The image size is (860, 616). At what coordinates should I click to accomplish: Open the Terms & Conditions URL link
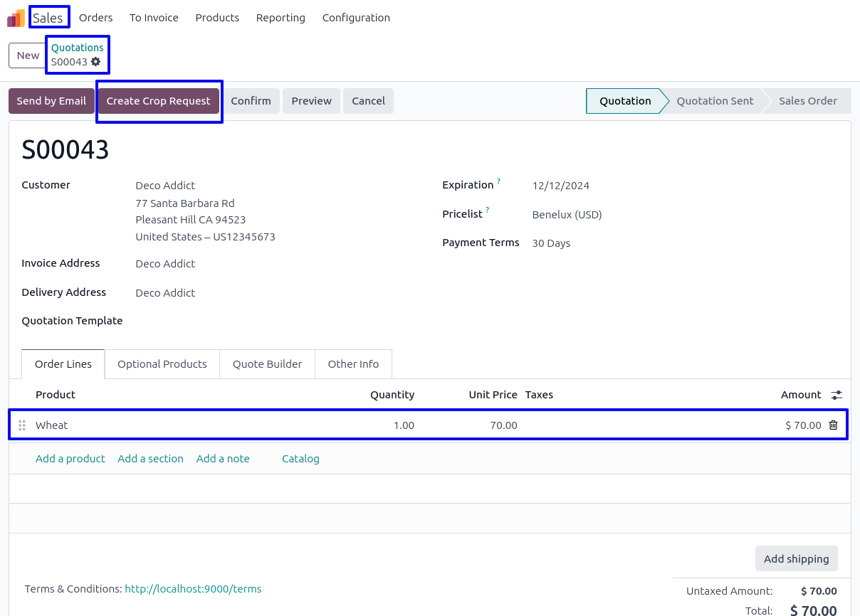click(x=193, y=589)
